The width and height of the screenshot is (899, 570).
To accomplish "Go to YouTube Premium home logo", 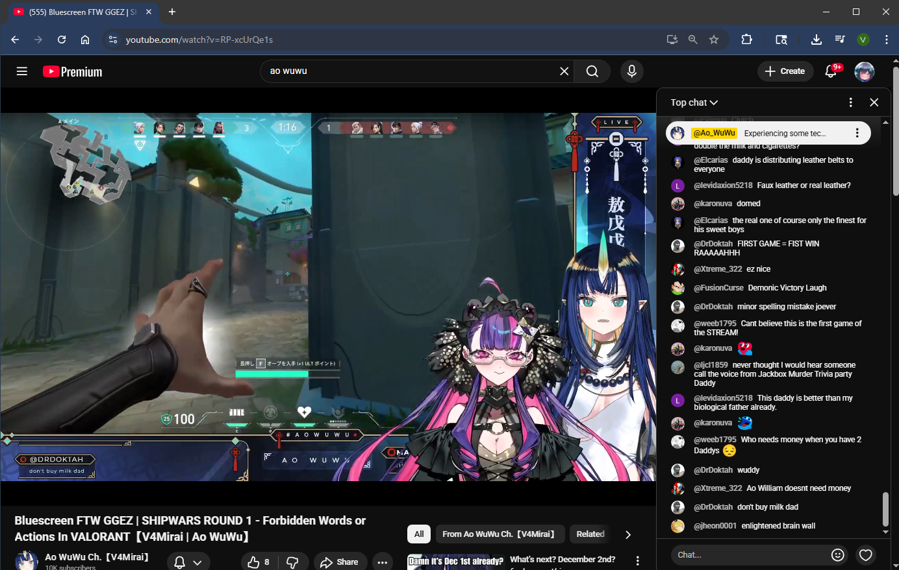I will [73, 71].
